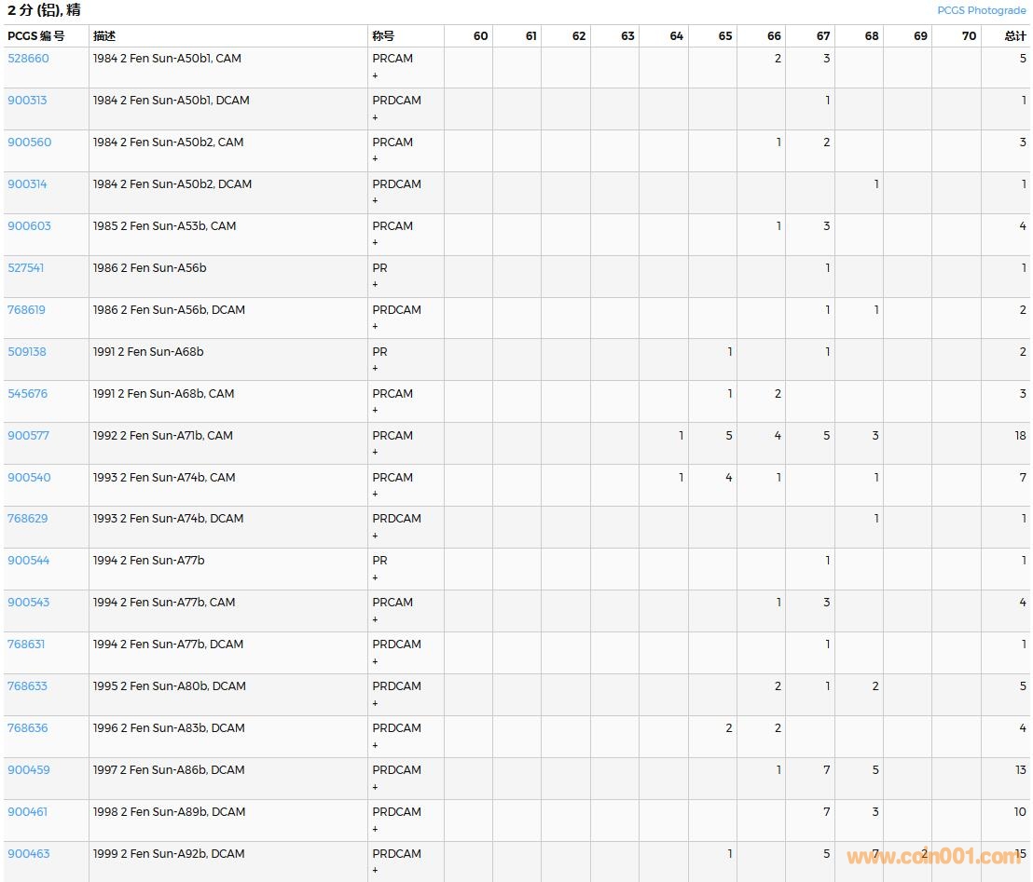Expand plus sign under 1984 Sun-A50b1 CAM row

click(x=376, y=75)
